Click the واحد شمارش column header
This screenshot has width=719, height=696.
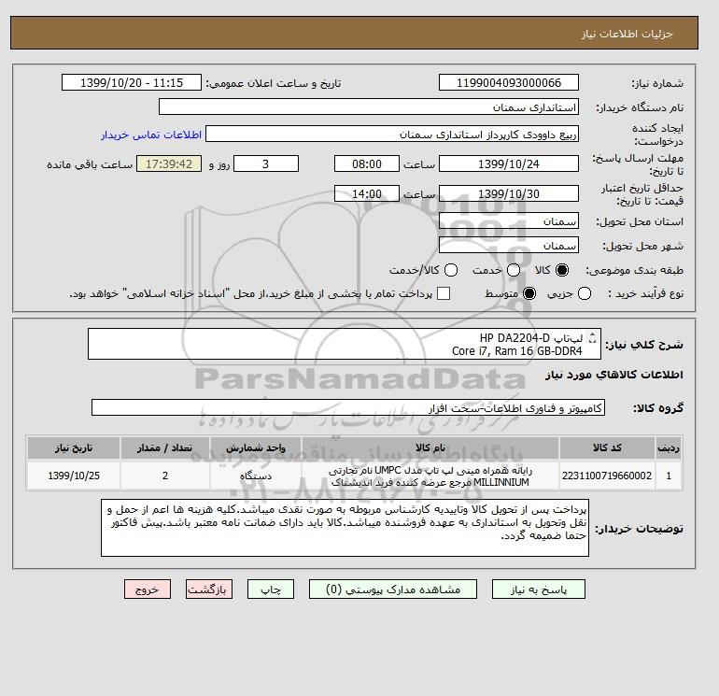click(256, 447)
